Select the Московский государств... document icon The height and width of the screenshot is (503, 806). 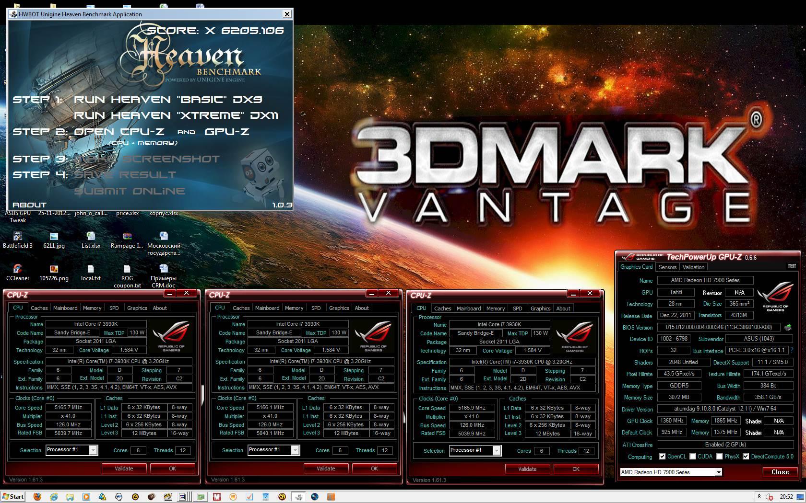[164, 244]
